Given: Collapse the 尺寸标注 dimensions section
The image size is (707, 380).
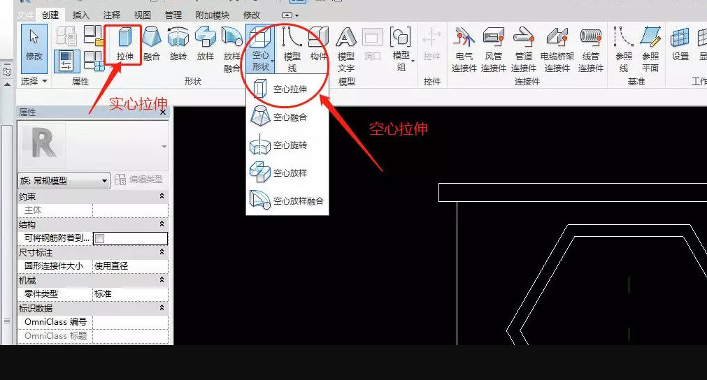Looking at the screenshot, I should coord(162,252).
